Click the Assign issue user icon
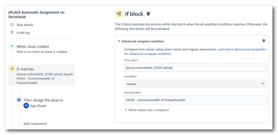Viewport: 278px width, 135px height. tap(19, 100)
